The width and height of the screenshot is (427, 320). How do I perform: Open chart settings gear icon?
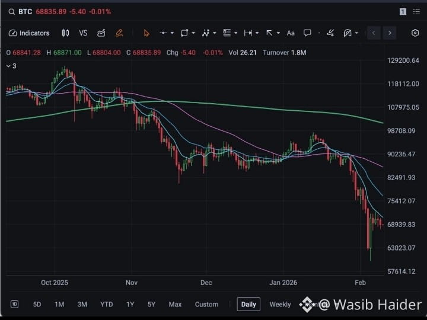(x=415, y=33)
